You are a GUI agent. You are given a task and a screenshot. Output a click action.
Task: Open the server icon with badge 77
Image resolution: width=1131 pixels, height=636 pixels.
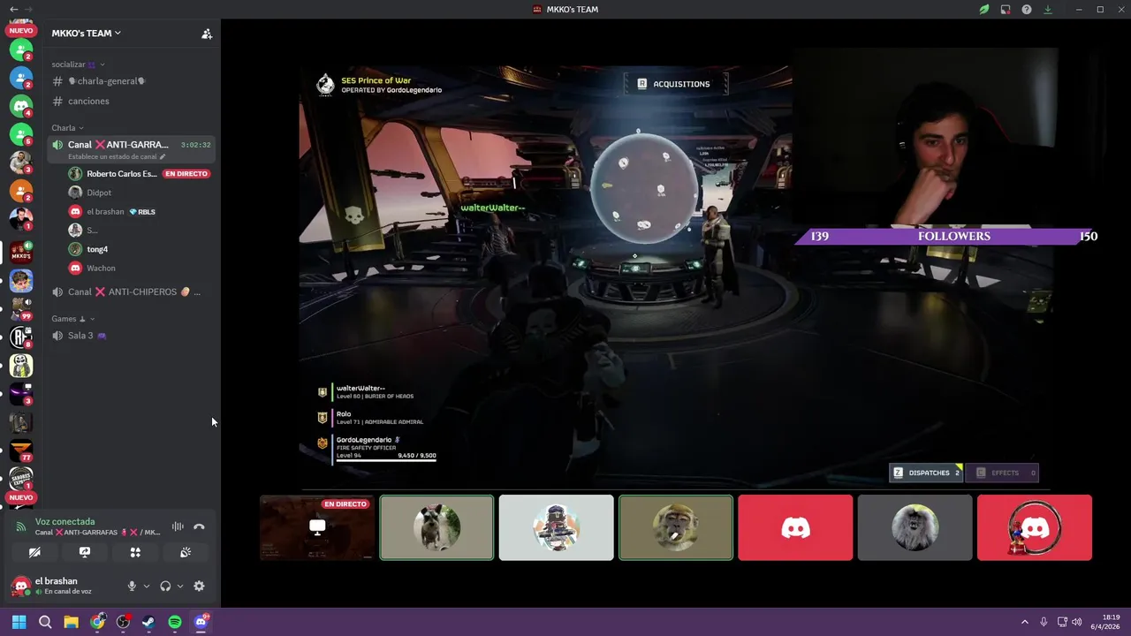click(x=21, y=450)
